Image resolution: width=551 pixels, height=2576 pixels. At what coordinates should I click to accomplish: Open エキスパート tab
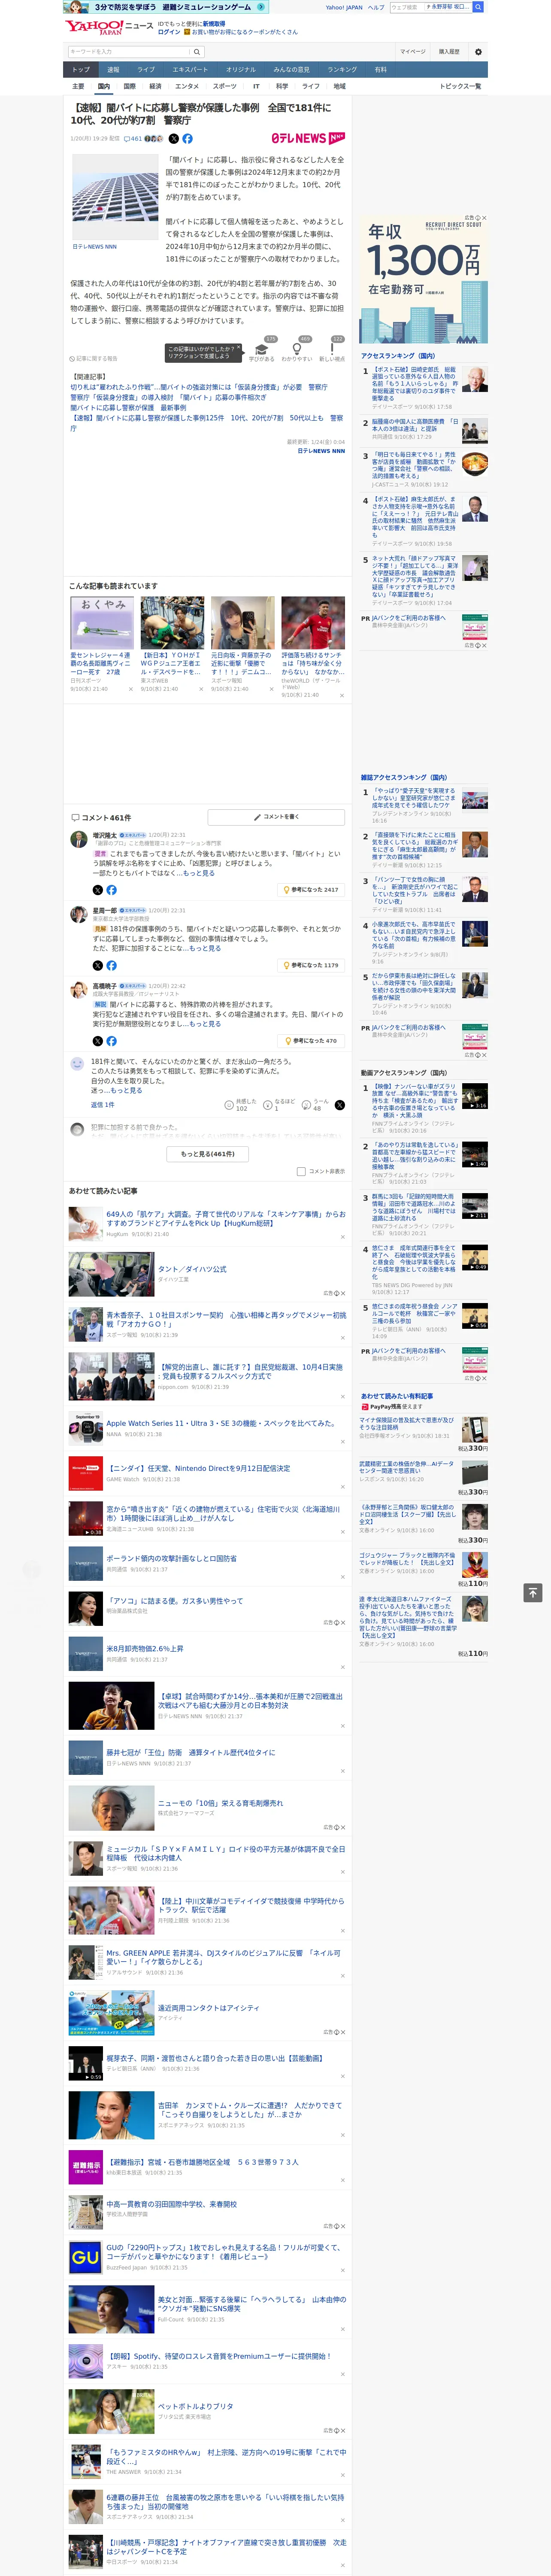190,70
